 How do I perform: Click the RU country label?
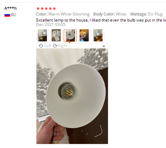[13, 15]
